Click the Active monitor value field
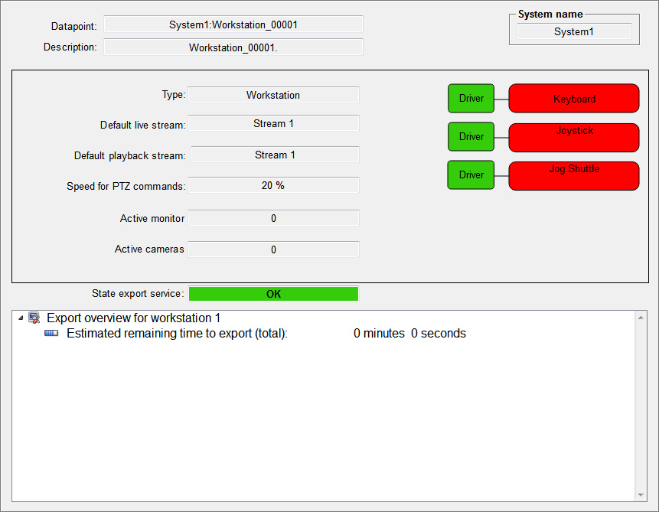The width and height of the screenshot is (659, 512). (x=273, y=218)
